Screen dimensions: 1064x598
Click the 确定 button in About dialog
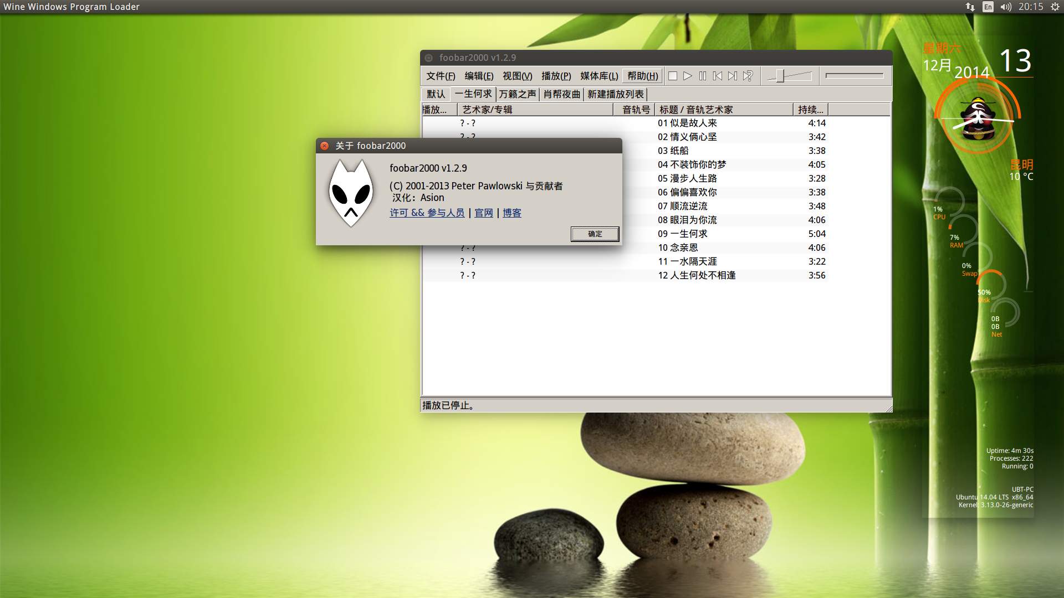[x=595, y=234]
